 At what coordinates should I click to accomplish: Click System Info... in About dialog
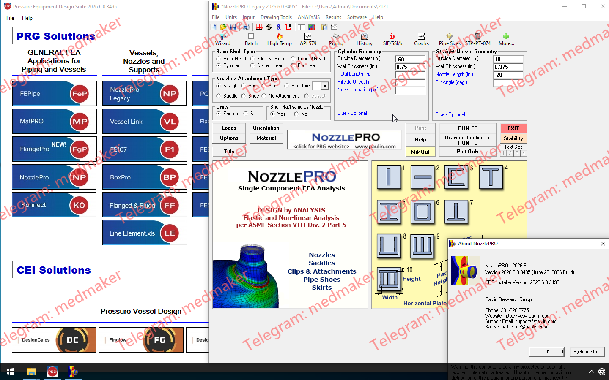coord(587,352)
